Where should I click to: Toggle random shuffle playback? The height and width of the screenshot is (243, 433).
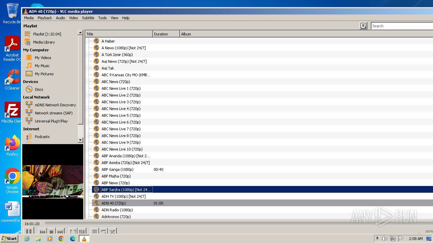[113, 232]
